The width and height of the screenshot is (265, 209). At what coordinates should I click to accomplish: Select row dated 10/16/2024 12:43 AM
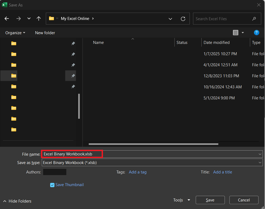pos(174,87)
